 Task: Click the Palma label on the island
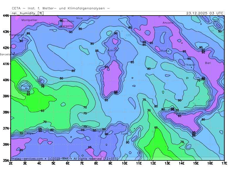pos(25,87)
